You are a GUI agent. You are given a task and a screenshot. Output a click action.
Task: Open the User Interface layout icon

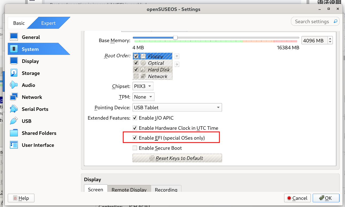(x=14, y=145)
